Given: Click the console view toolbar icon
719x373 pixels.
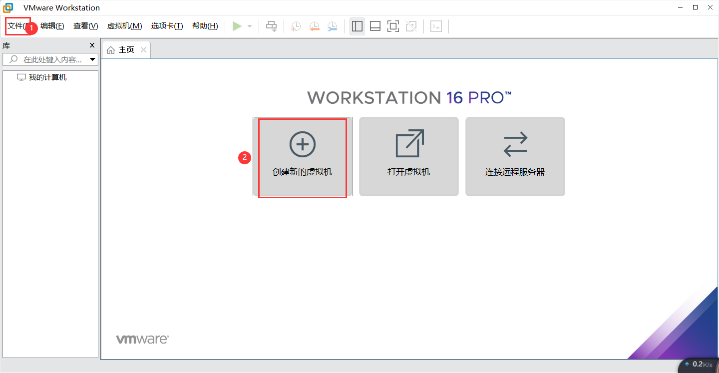Looking at the screenshot, I should (436, 26).
